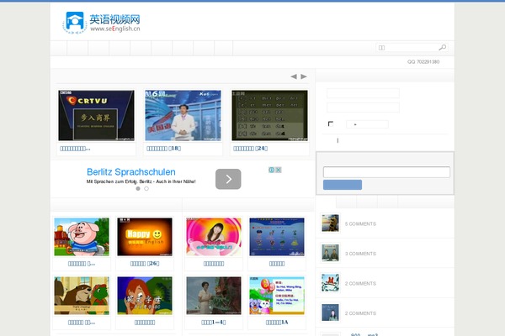Close the Berlitz ad with X icon
505x336 pixels.
(x=279, y=170)
